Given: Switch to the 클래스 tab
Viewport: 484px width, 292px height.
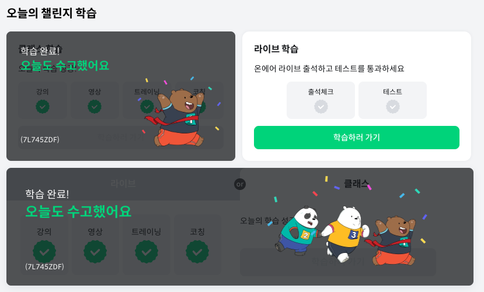Looking at the screenshot, I should point(357,184).
